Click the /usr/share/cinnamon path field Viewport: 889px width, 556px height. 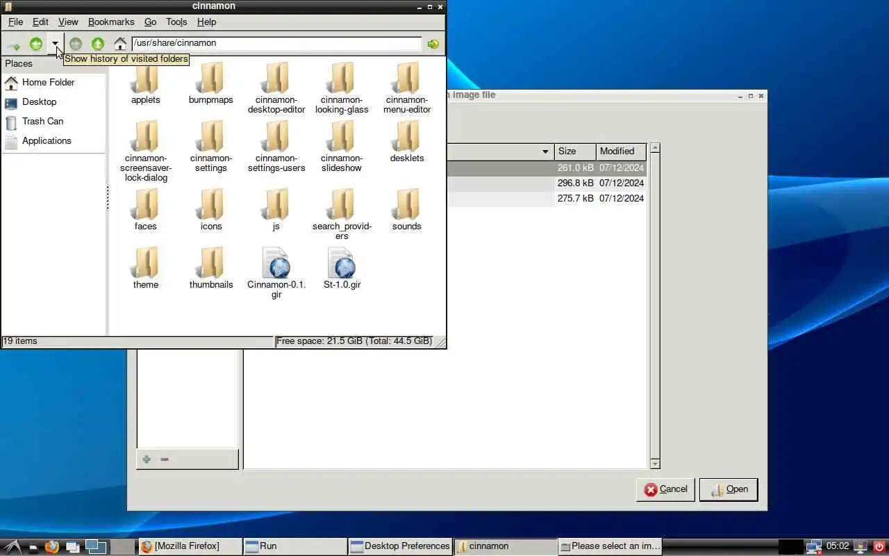click(276, 43)
